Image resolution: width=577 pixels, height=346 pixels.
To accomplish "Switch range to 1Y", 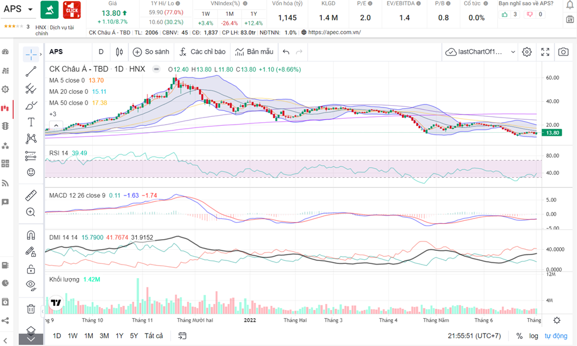I will click(120, 336).
